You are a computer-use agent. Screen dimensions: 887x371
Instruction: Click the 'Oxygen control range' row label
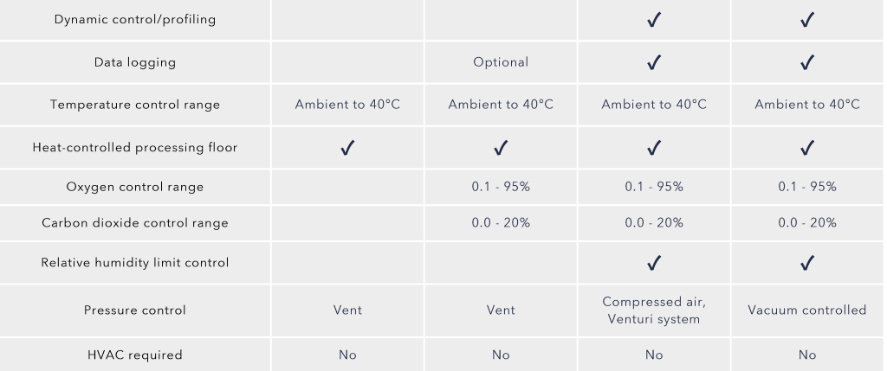[135, 187]
